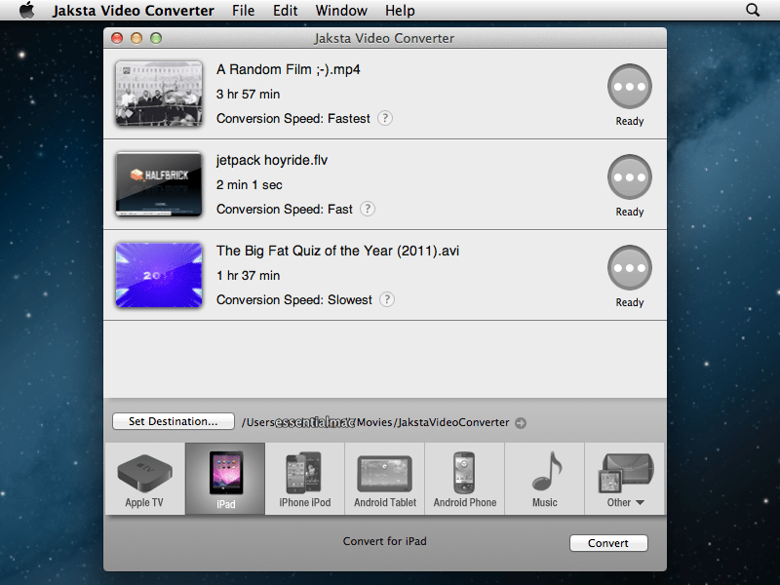Select the A Random Film thumbnail

tap(159, 94)
